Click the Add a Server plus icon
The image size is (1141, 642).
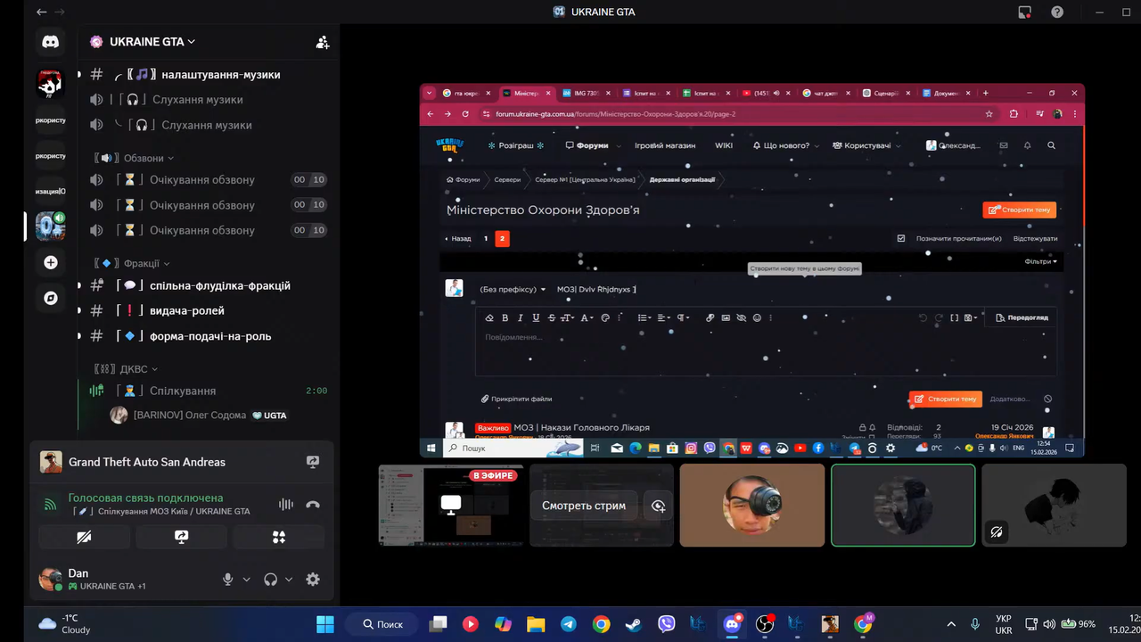coord(51,262)
